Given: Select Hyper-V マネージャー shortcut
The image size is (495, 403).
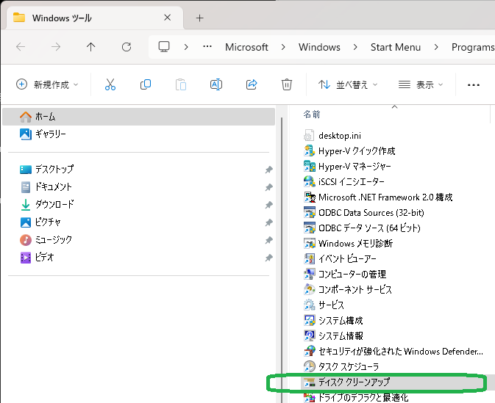Looking at the screenshot, I should (347, 167).
